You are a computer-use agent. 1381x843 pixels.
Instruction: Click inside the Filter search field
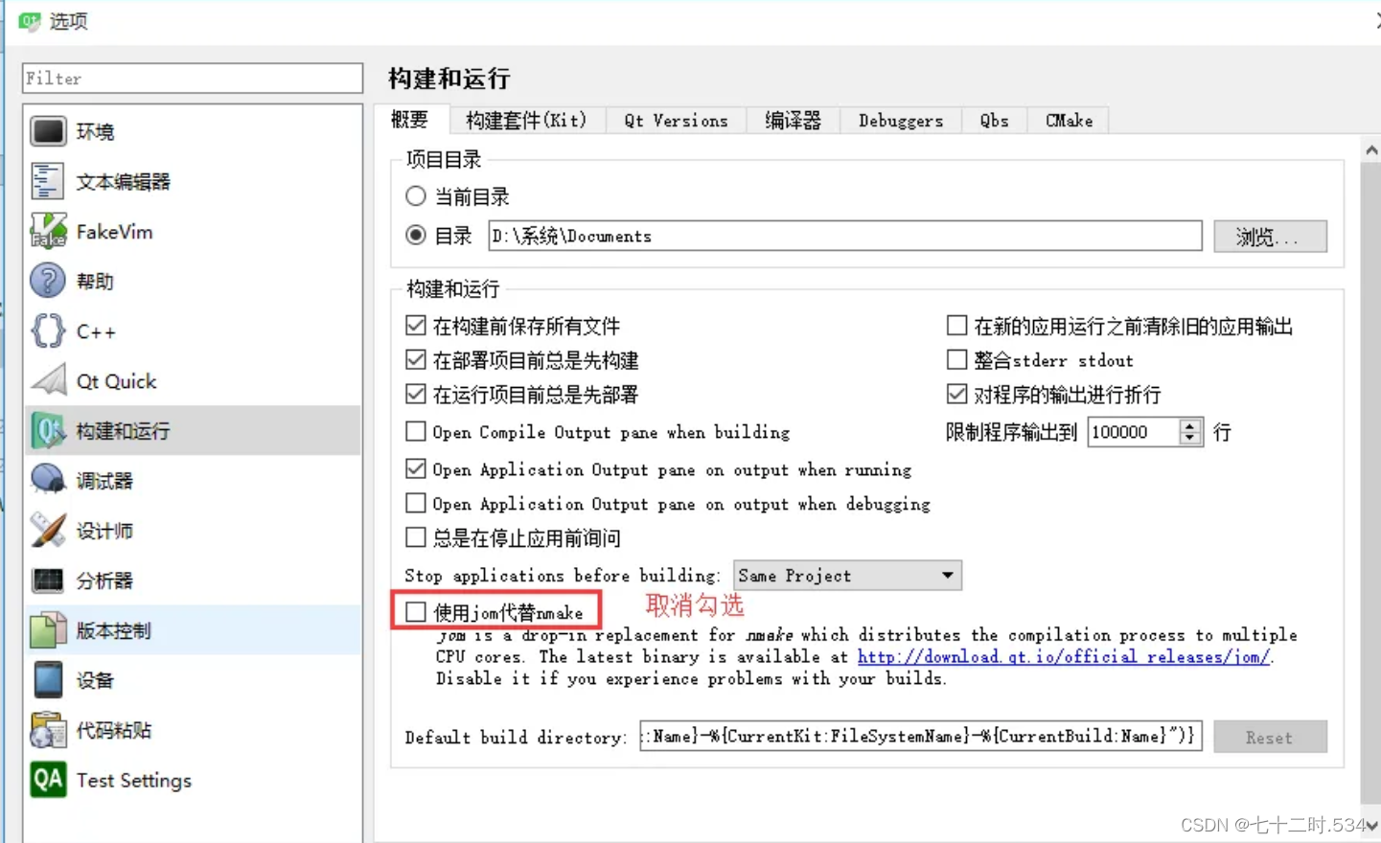(192, 78)
